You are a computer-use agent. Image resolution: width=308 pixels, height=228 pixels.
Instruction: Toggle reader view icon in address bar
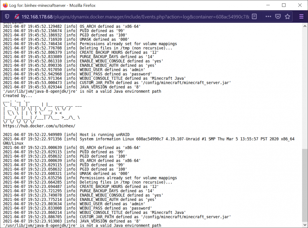(254, 17)
